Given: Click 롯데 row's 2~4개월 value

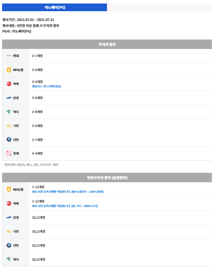Looking at the screenshot, I should (x=37, y=153).
